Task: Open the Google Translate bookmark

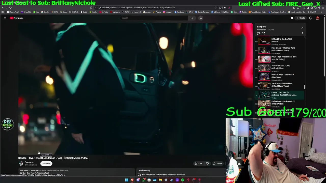Action: click(202, 12)
